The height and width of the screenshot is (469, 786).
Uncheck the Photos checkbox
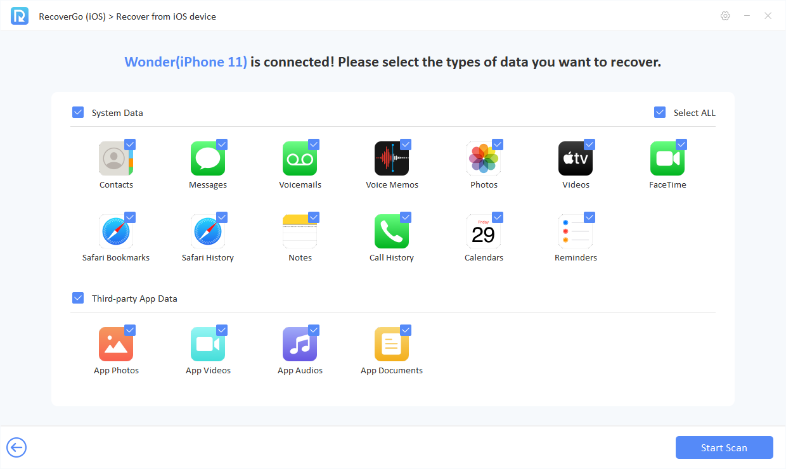tap(498, 144)
